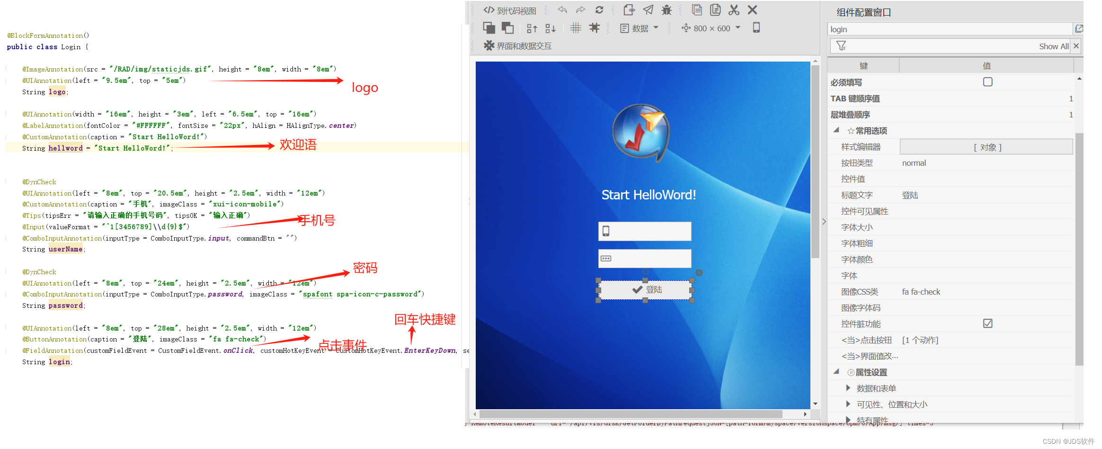Clear the property filter with X button

point(1076,46)
